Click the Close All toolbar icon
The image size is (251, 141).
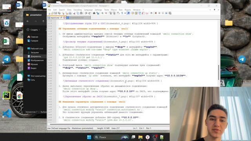point(67,13)
